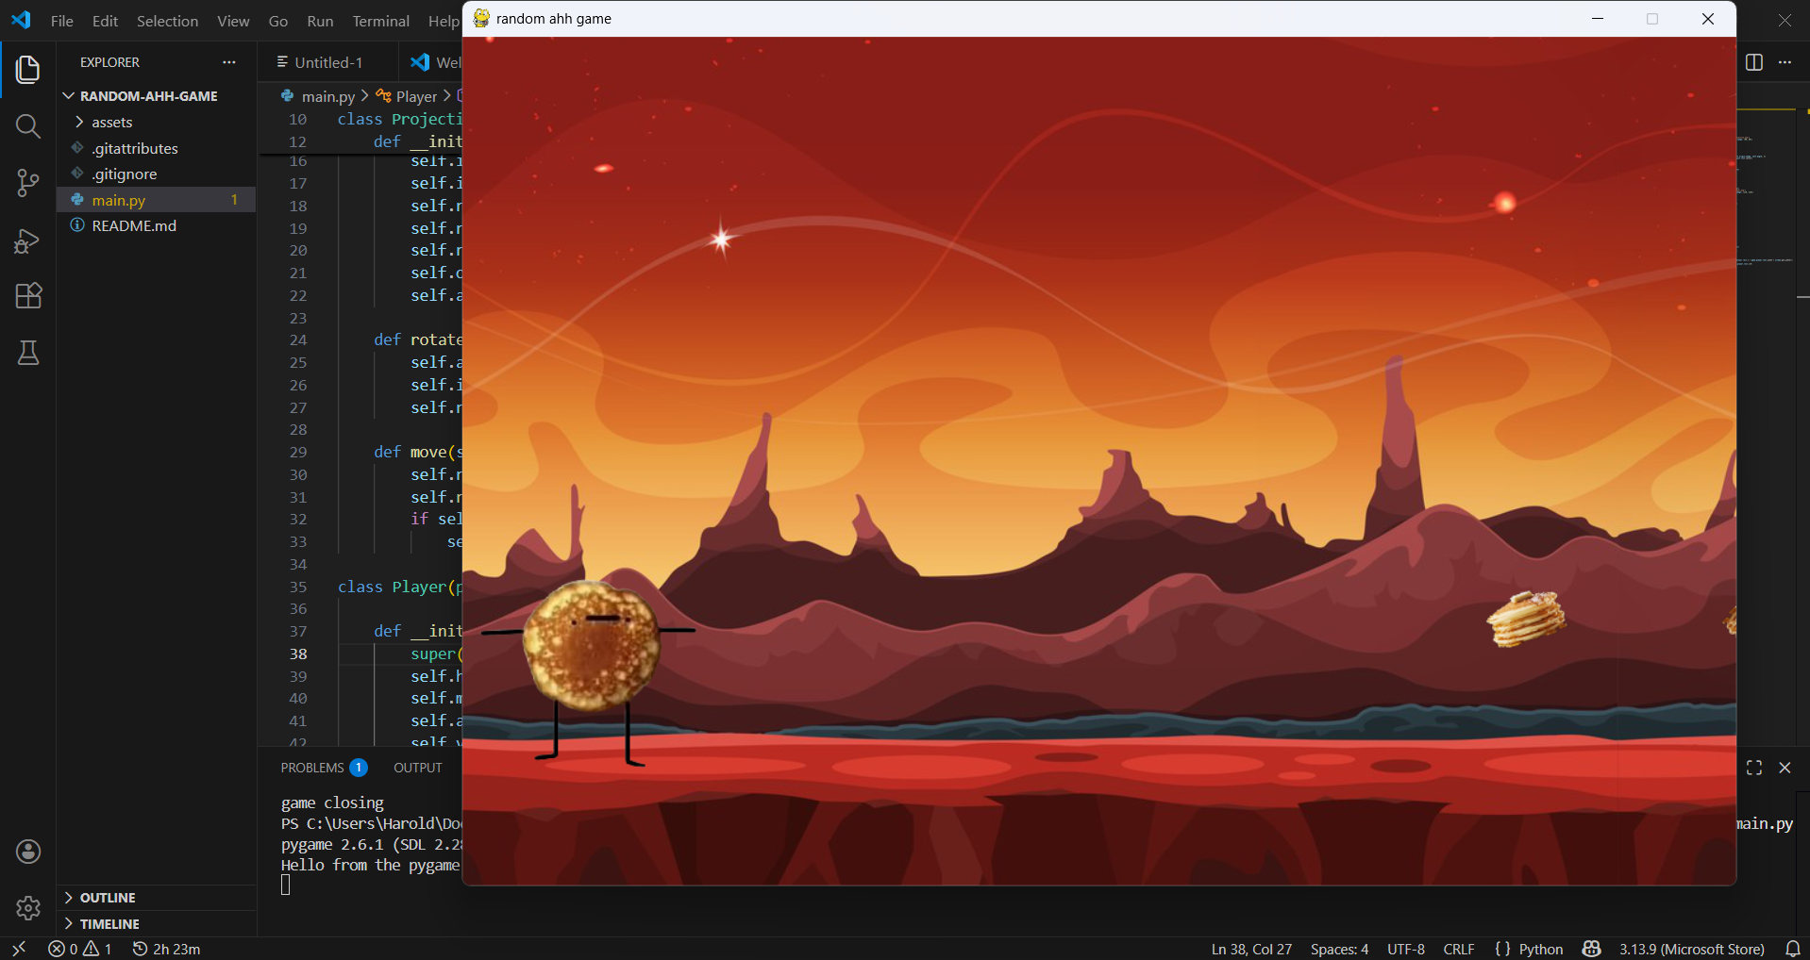Open the Source Control view
Viewport: 1810px width, 960px height.
point(28,183)
